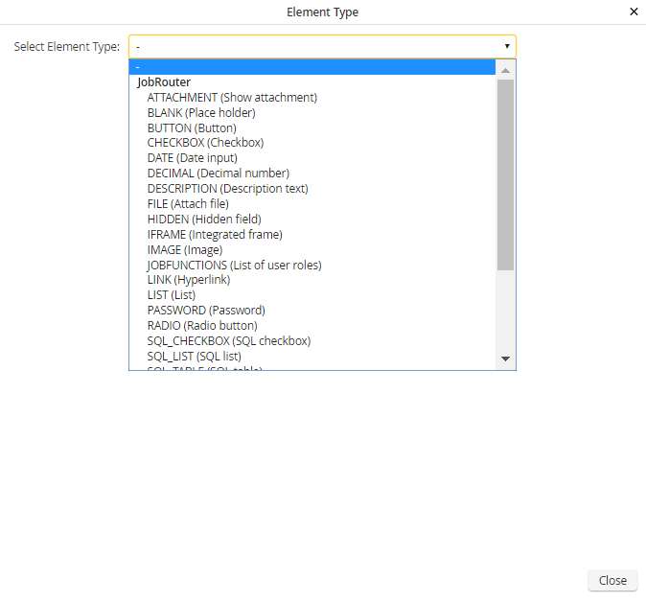Click the dropdown list scrollbar thumb
646x602 pixels.
click(x=505, y=174)
